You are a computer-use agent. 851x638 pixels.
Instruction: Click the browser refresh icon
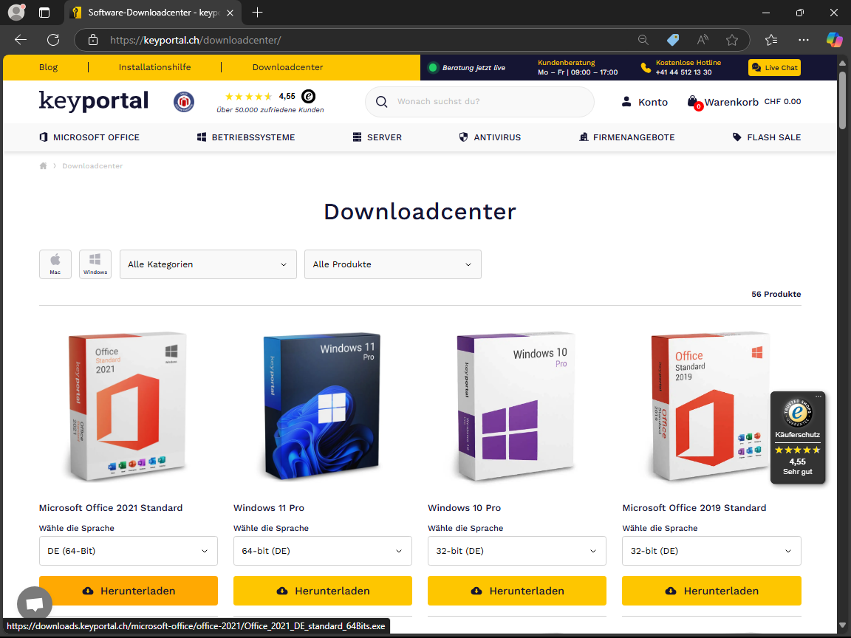53,40
